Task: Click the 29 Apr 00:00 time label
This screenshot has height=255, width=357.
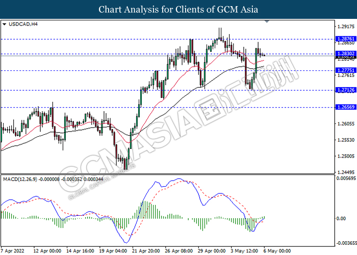Action: 212,251
